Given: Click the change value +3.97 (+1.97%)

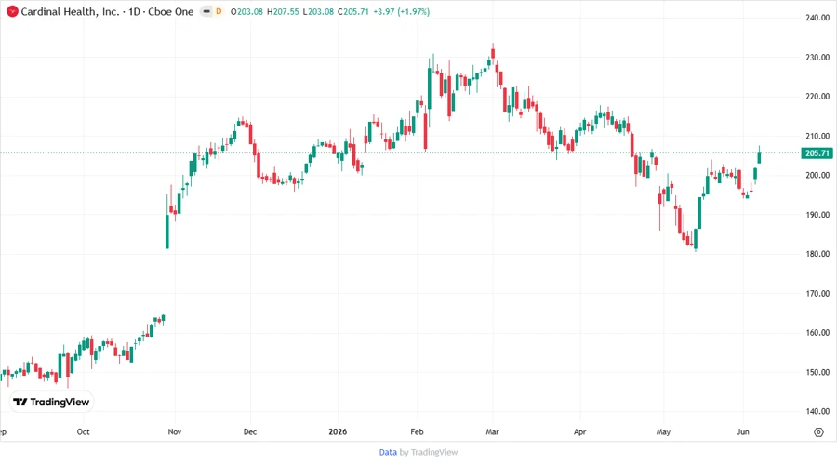Looking at the screenshot, I should 402,12.
